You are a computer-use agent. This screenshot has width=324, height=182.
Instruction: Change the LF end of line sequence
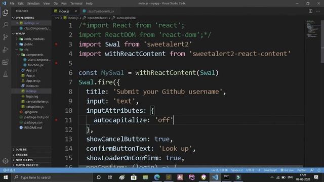259,170
